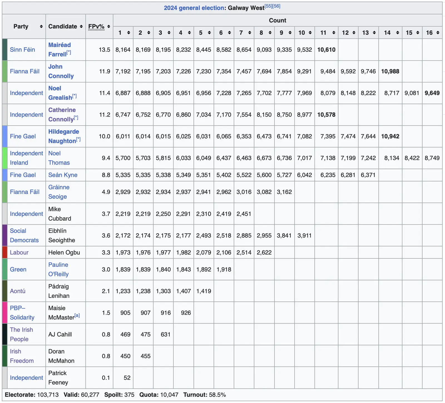The image size is (445, 403).
Task: Click Independent Ireland party link
Action: [26, 158]
